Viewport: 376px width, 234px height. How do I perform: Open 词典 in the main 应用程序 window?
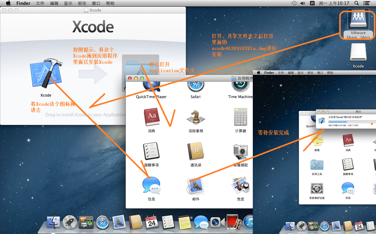pos(151,117)
